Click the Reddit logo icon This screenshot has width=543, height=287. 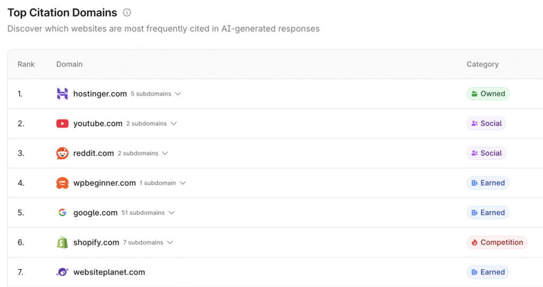[x=63, y=153]
